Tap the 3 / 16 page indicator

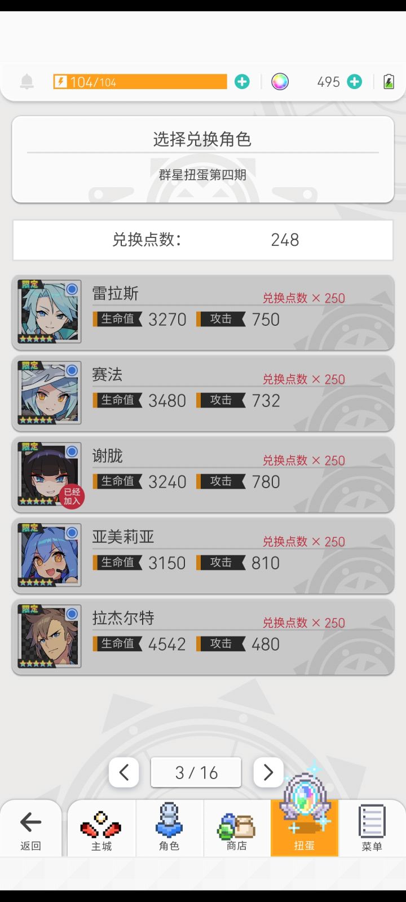[196, 772]
